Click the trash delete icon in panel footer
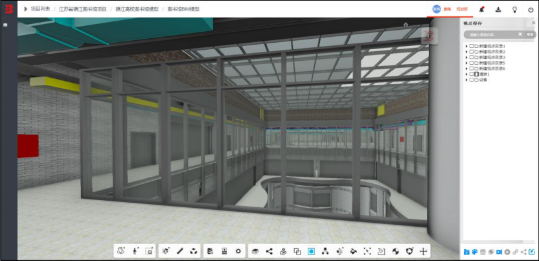 pos(483,252)
